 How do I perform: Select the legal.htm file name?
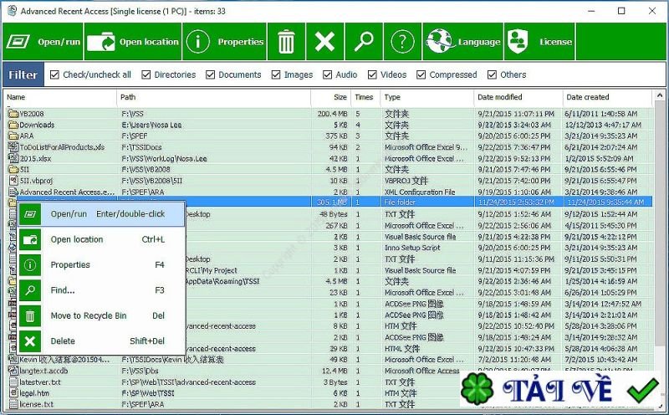pos(34,392)
